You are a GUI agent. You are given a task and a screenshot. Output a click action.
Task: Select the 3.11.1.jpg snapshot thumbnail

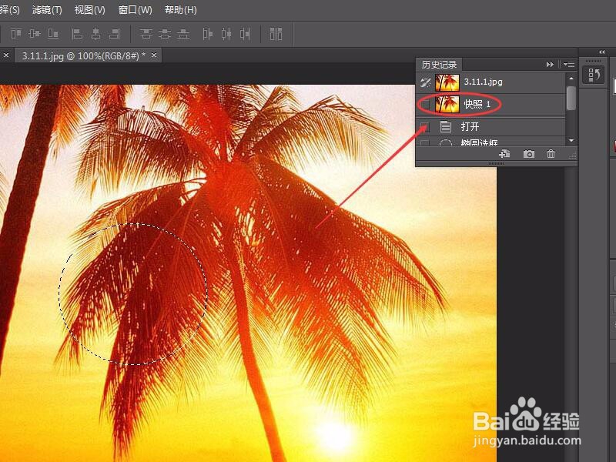pyautogui.click(x=447, y=82)
